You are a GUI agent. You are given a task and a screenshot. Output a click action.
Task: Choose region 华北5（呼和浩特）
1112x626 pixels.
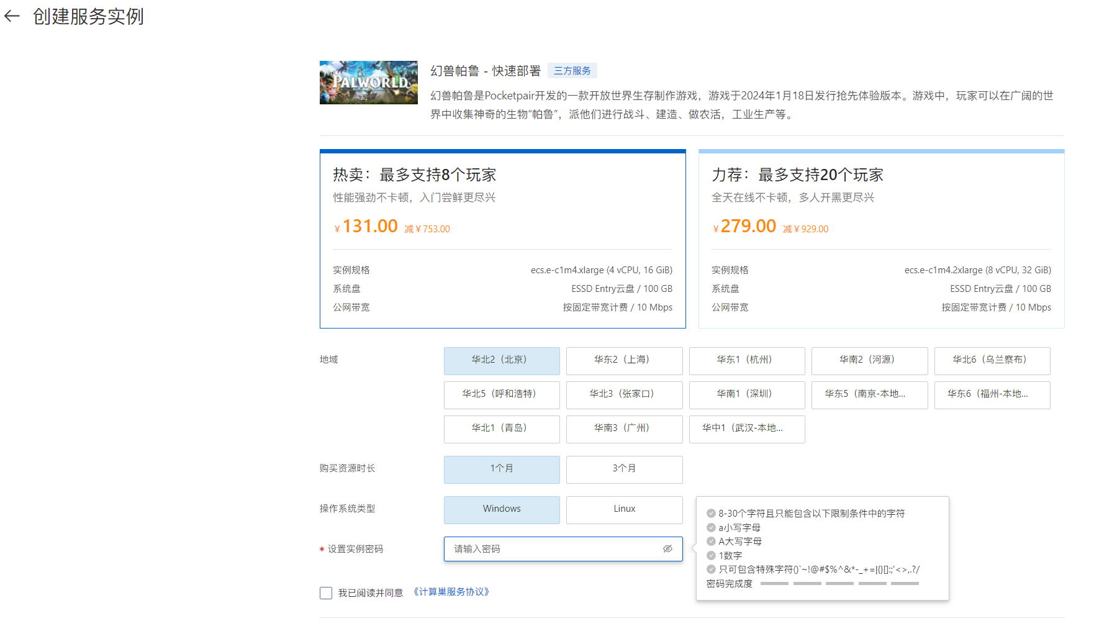pyautogui.click(x=502, y=395)
